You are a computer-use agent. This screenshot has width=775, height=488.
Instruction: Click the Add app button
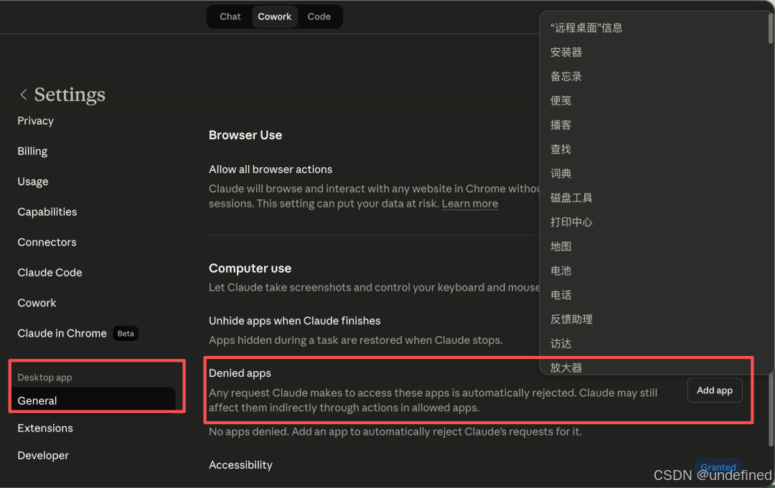pos(714,390)
